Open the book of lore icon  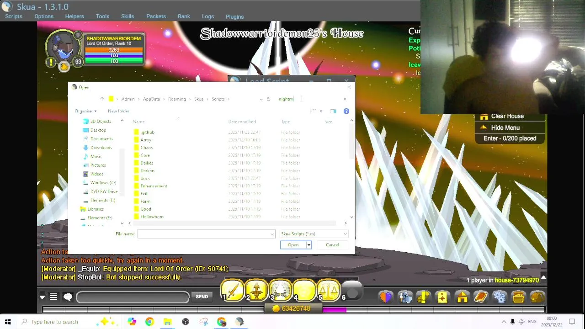[x=481, y=297]
